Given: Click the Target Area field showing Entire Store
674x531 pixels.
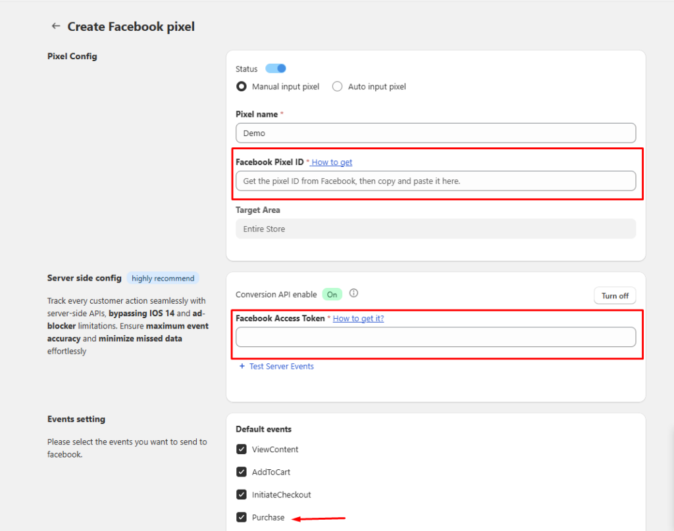Looking at the screenshot, I should click(436, 228).
